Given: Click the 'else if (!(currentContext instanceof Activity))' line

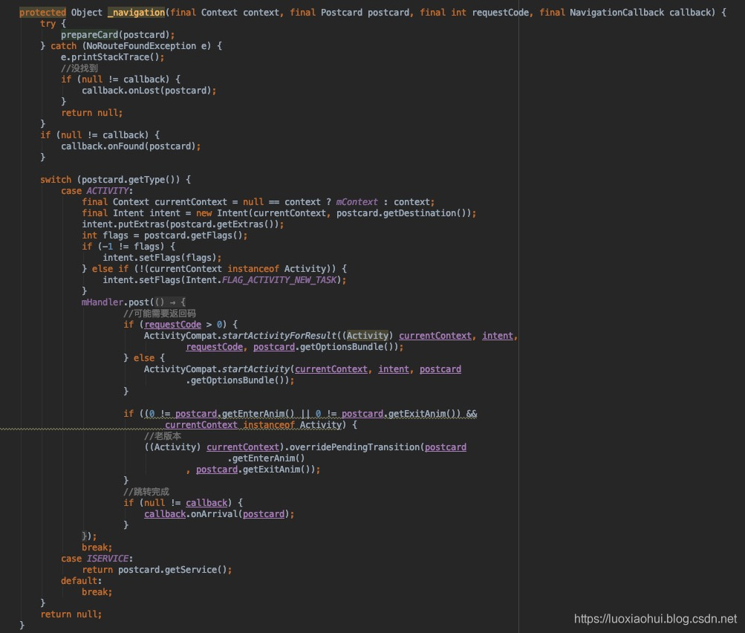Looking at the screenshot, I should click(214, 269).
